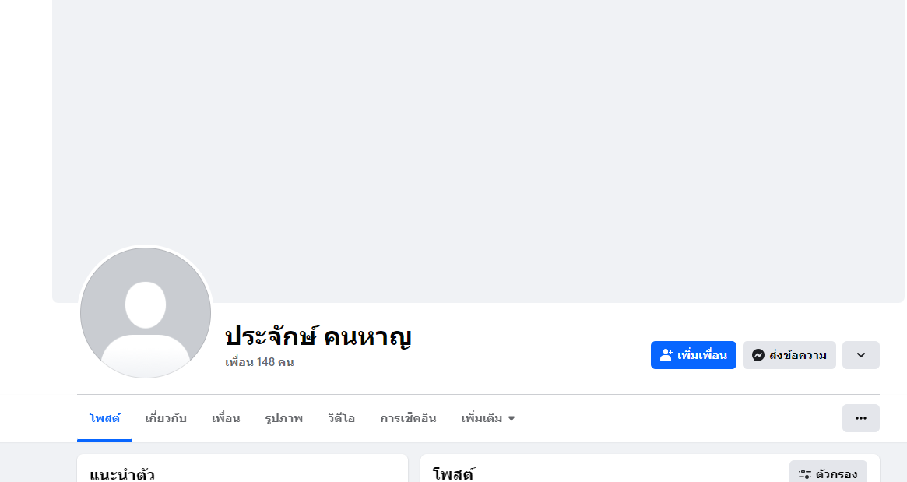Click the ส่งข้อความ button label
Screen dimensions: 907x482
tap(797, 355)
